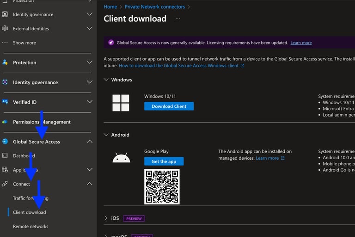
Task: Go to Home breadcrumb link
Action: 110,7
